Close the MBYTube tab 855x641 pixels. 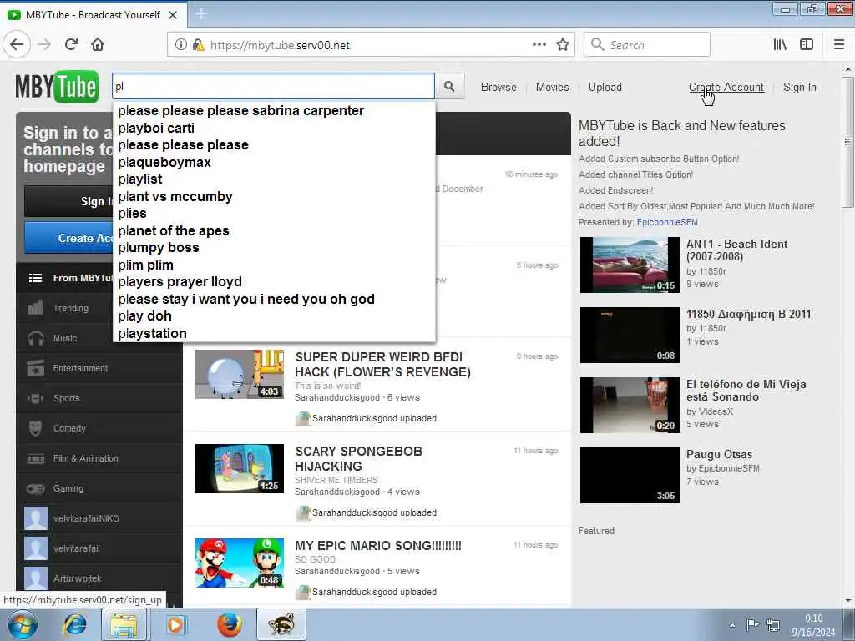[173, 15]
